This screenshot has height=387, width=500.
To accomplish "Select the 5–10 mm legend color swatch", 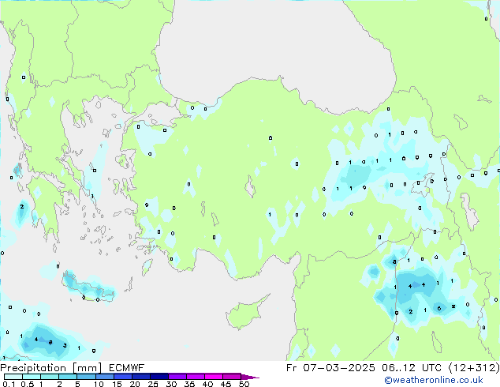I will (x=86, y=377).
